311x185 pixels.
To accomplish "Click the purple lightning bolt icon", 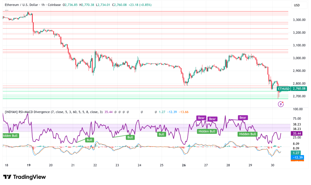I will [x=281, y=104].
